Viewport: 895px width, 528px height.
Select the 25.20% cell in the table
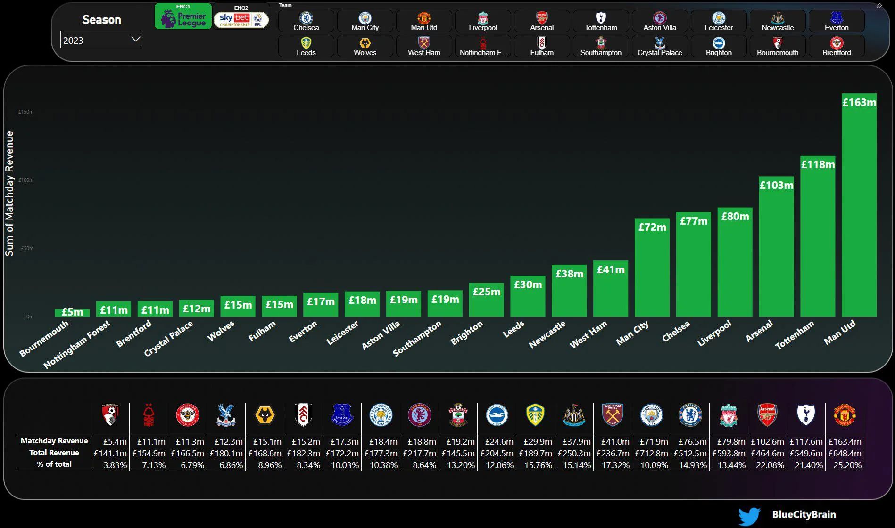click(845, 465)
